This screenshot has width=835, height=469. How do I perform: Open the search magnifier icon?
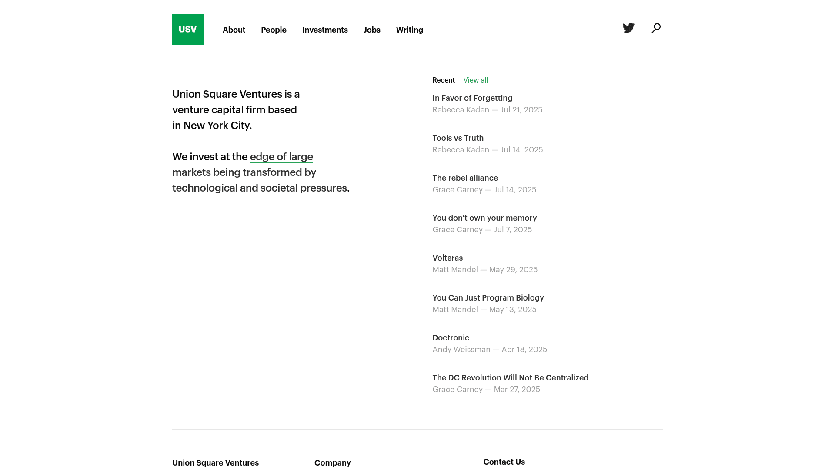[x=656, y=28]
